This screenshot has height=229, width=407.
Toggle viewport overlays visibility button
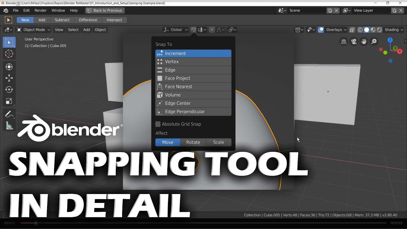(x=321, y=30)
